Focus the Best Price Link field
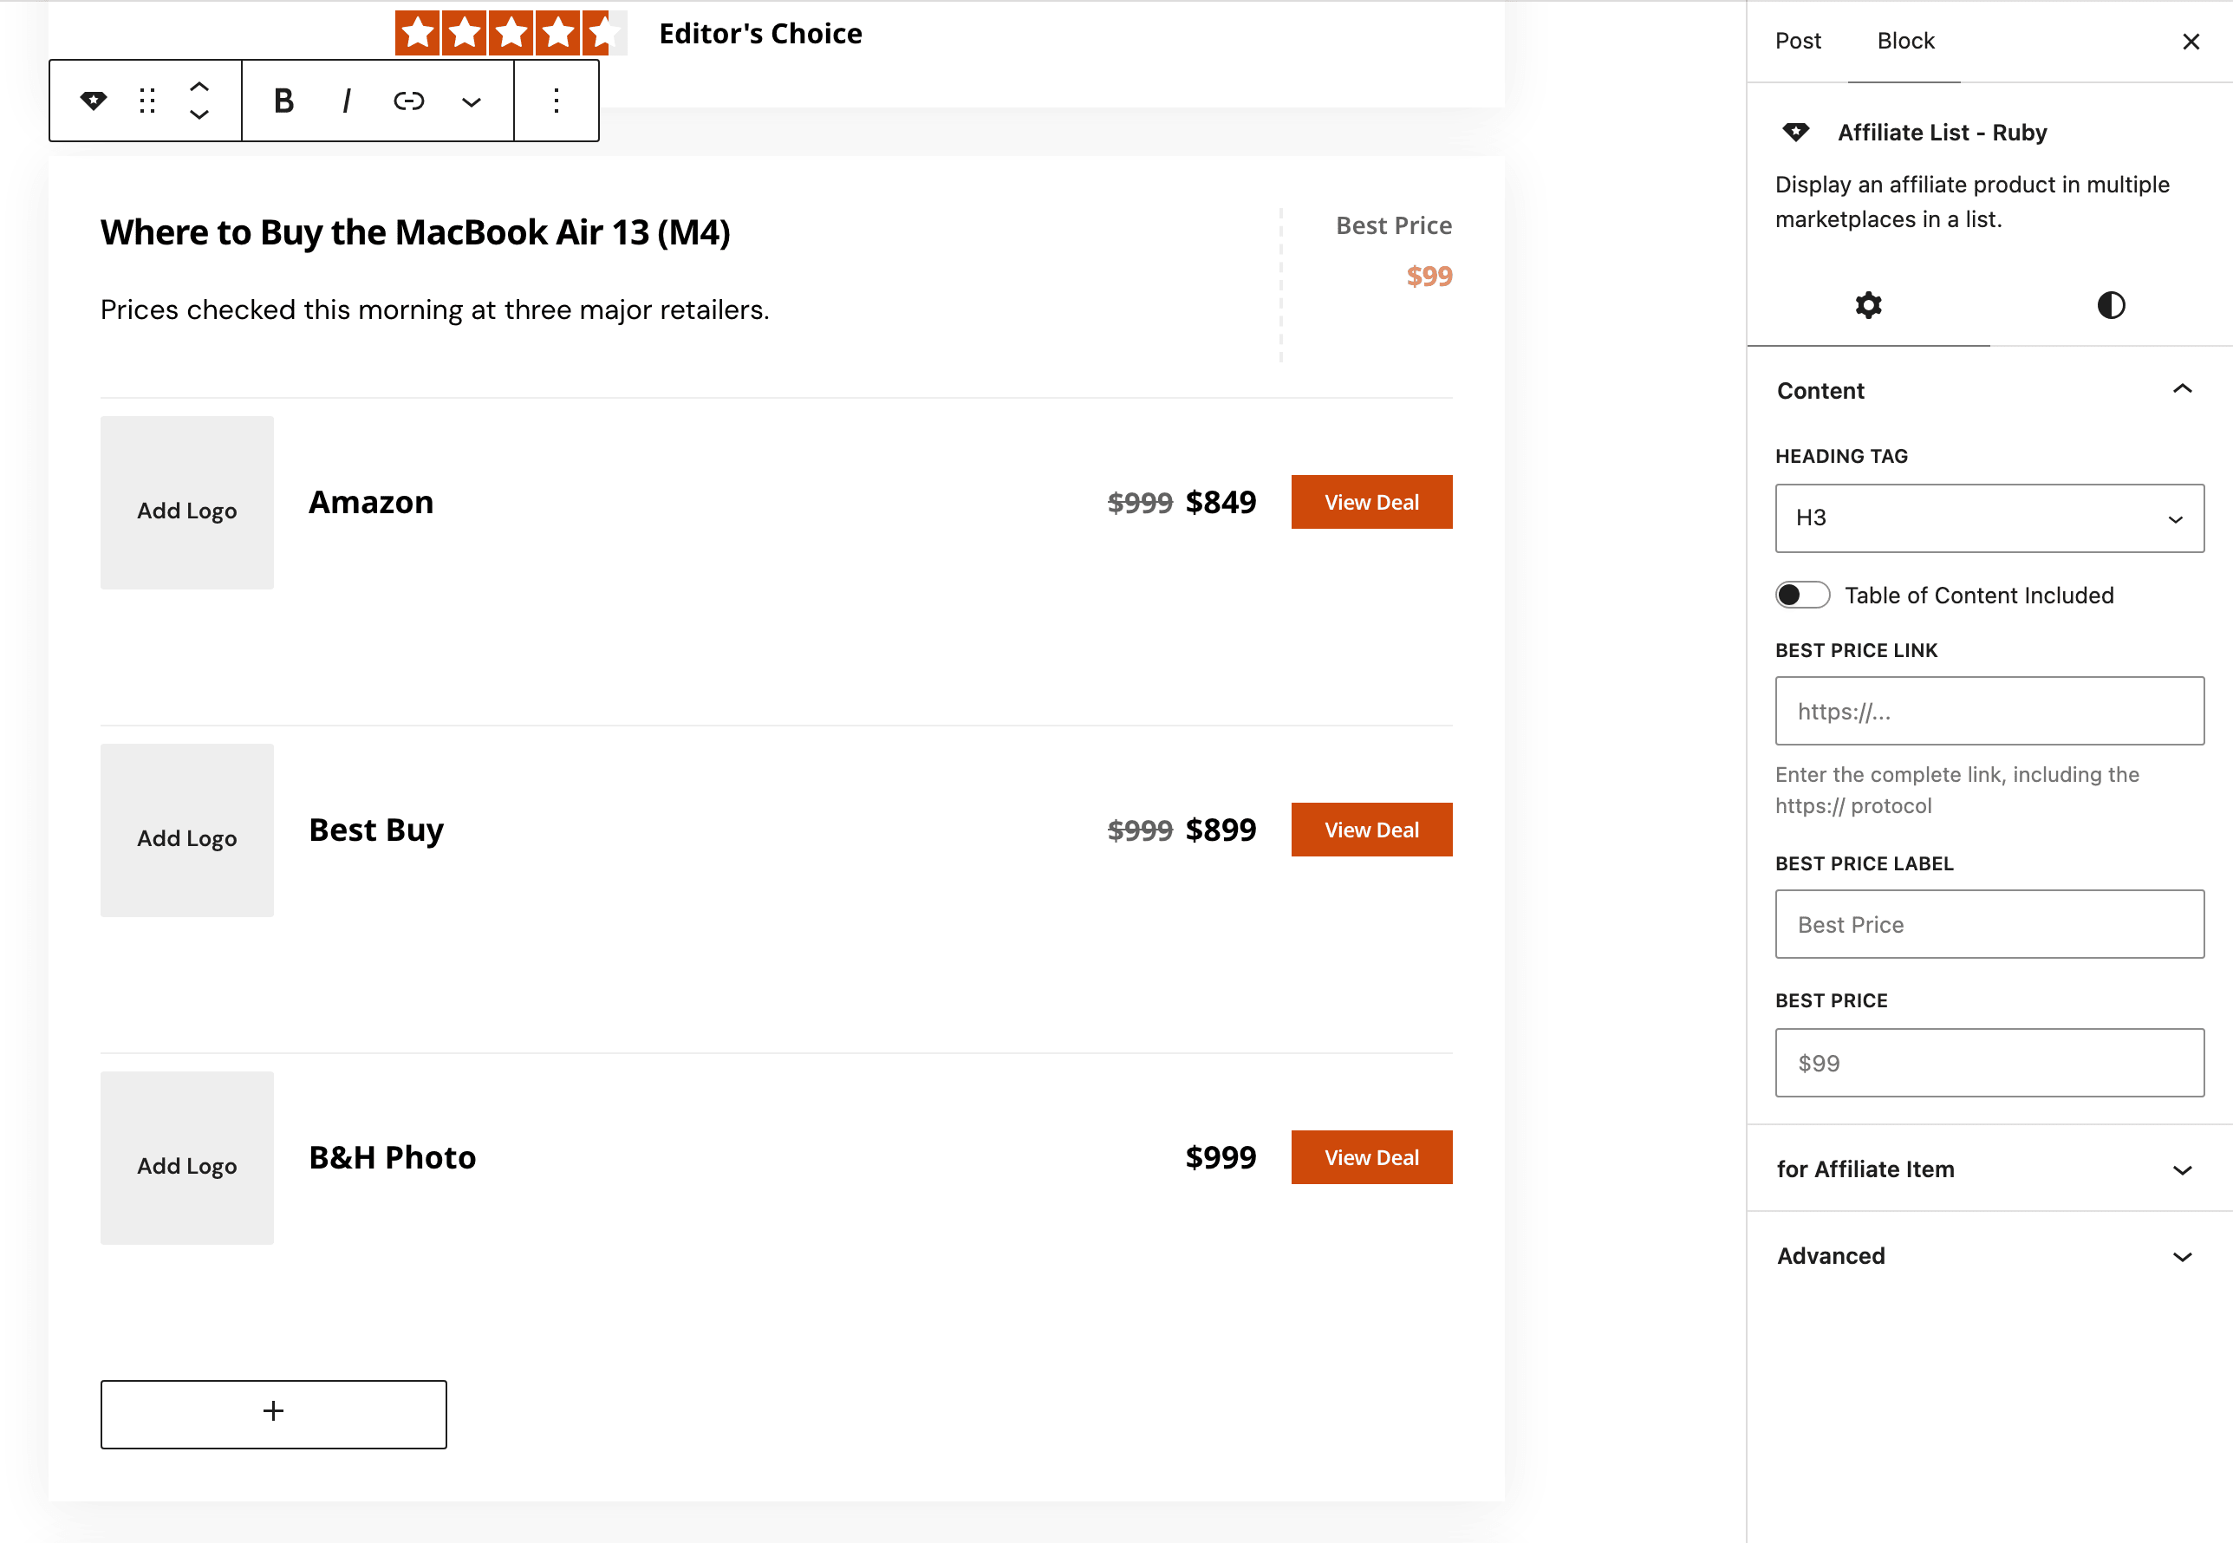The width and height of the screenshot is (2233, 1543). [x=1989, y=711]
